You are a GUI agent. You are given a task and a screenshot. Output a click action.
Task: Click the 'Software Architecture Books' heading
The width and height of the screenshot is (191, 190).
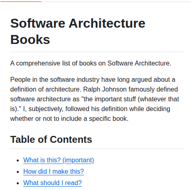pos(78,31)
